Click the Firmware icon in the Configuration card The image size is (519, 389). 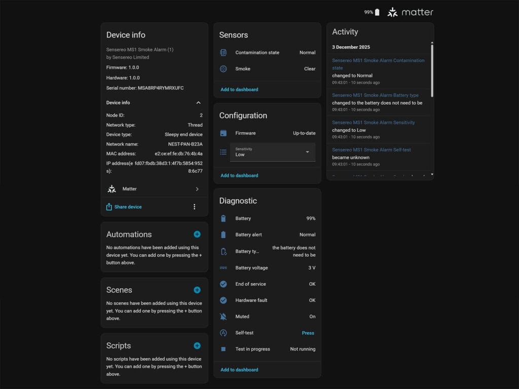pos(223,133)
